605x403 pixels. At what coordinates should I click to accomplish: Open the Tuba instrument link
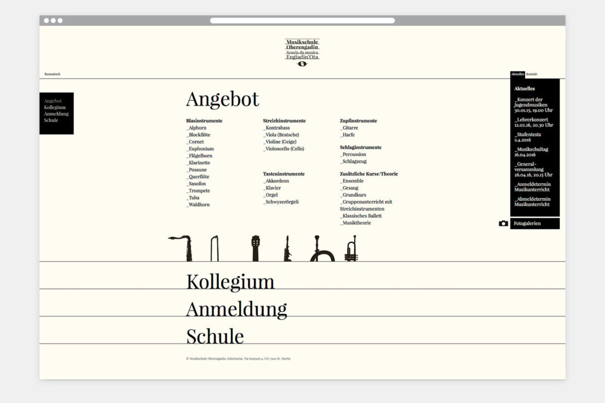coord(193,198)
